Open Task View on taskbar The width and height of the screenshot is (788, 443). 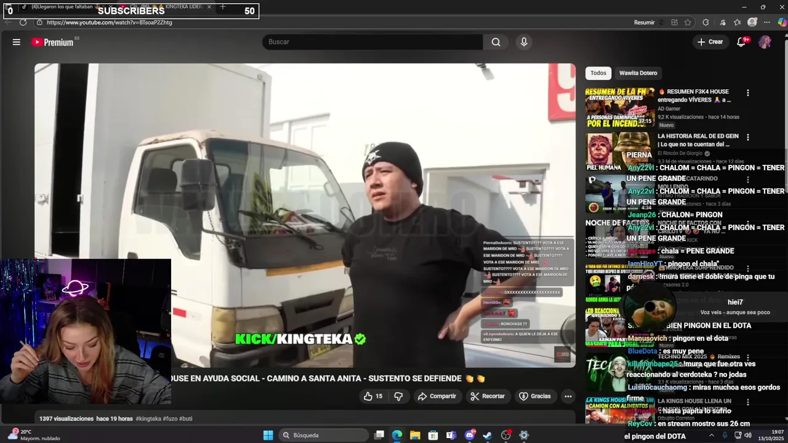(x=379, y=435)
